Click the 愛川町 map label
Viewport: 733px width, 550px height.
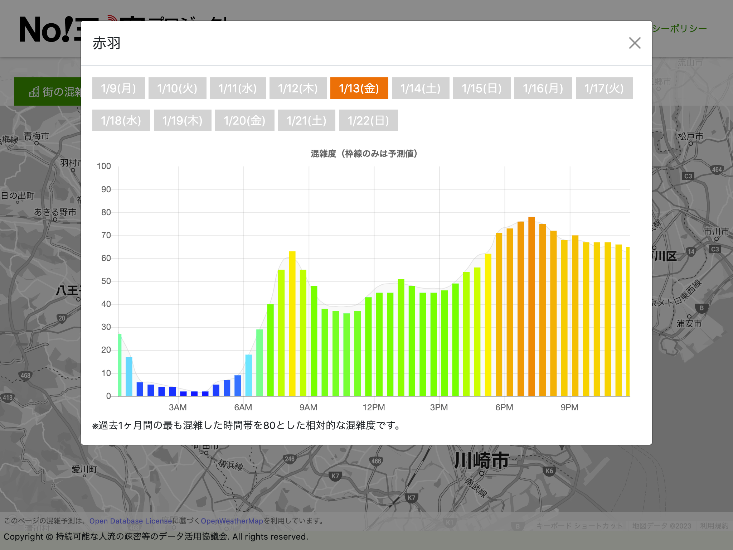click(84, 469)
